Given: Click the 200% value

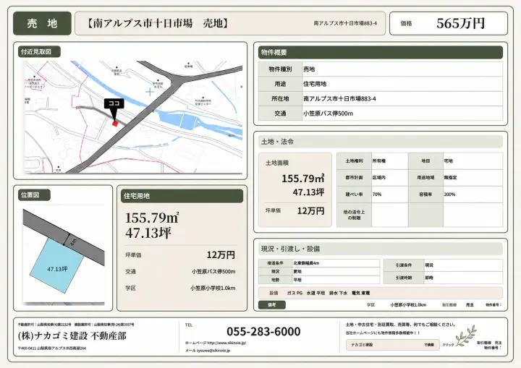Looking at the screenshot, I should click(x=449, y=194).
